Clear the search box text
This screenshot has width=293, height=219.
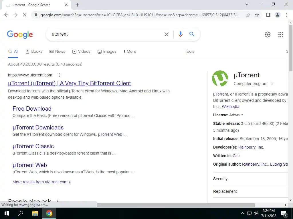166,34
